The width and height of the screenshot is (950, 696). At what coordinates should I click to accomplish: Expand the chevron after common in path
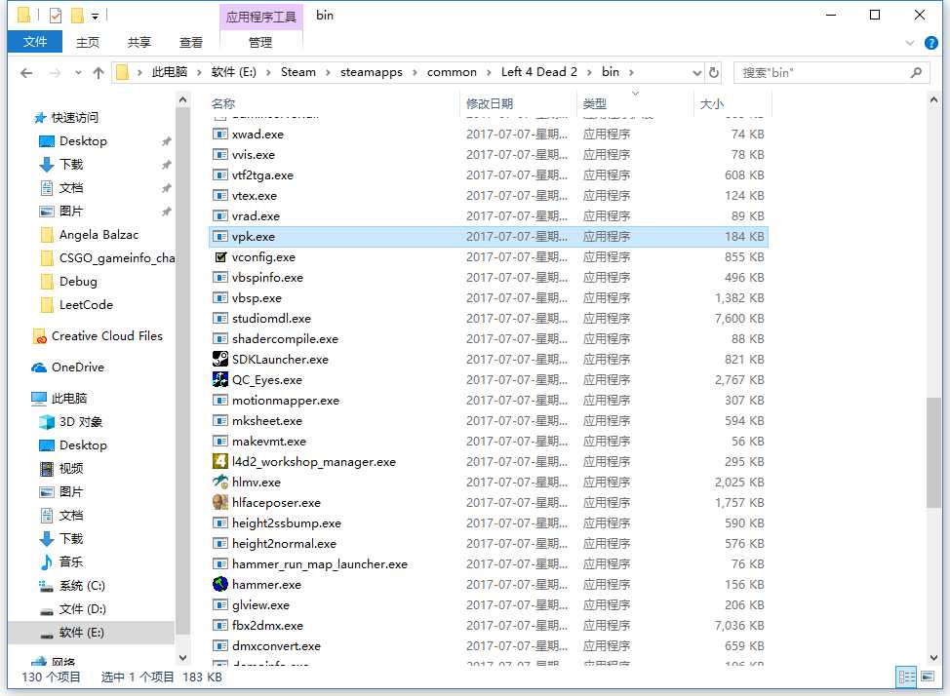click(489, 73)
